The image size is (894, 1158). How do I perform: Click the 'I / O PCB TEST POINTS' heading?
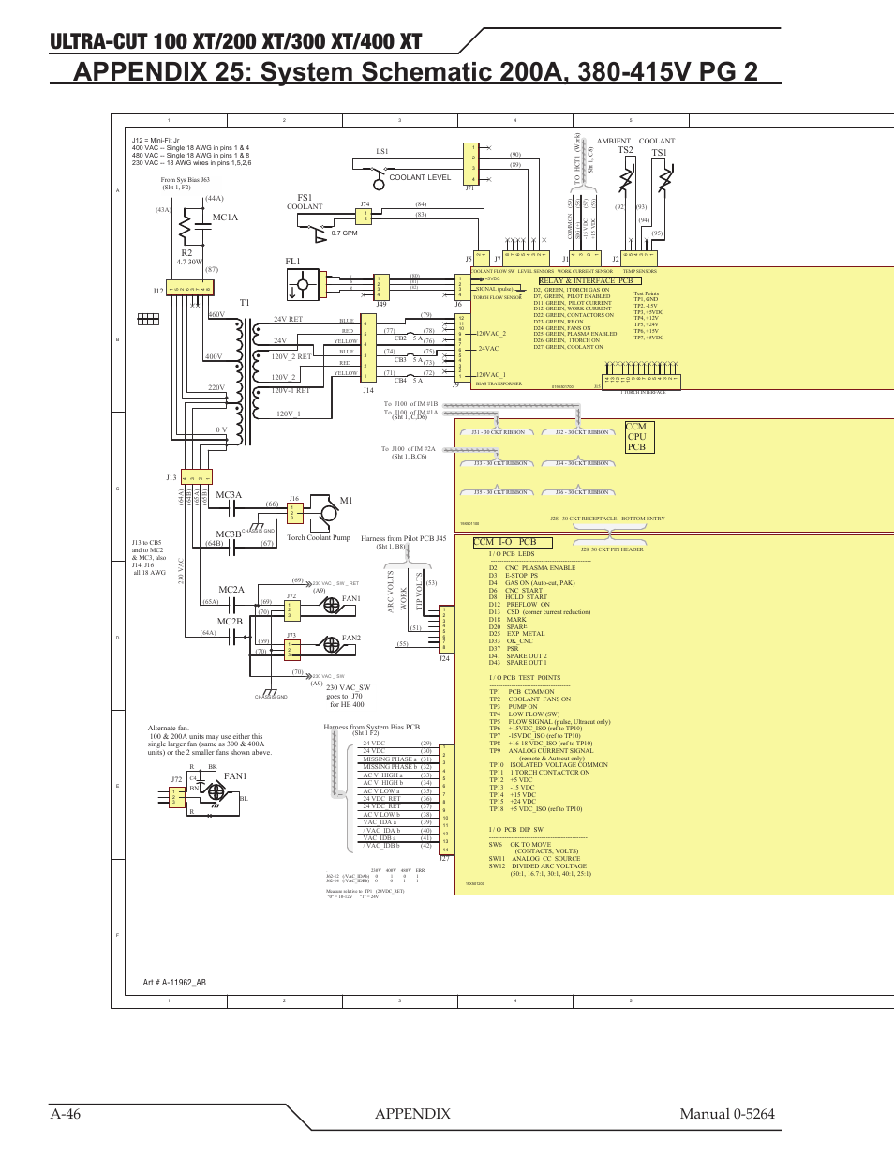coord(525,678)
